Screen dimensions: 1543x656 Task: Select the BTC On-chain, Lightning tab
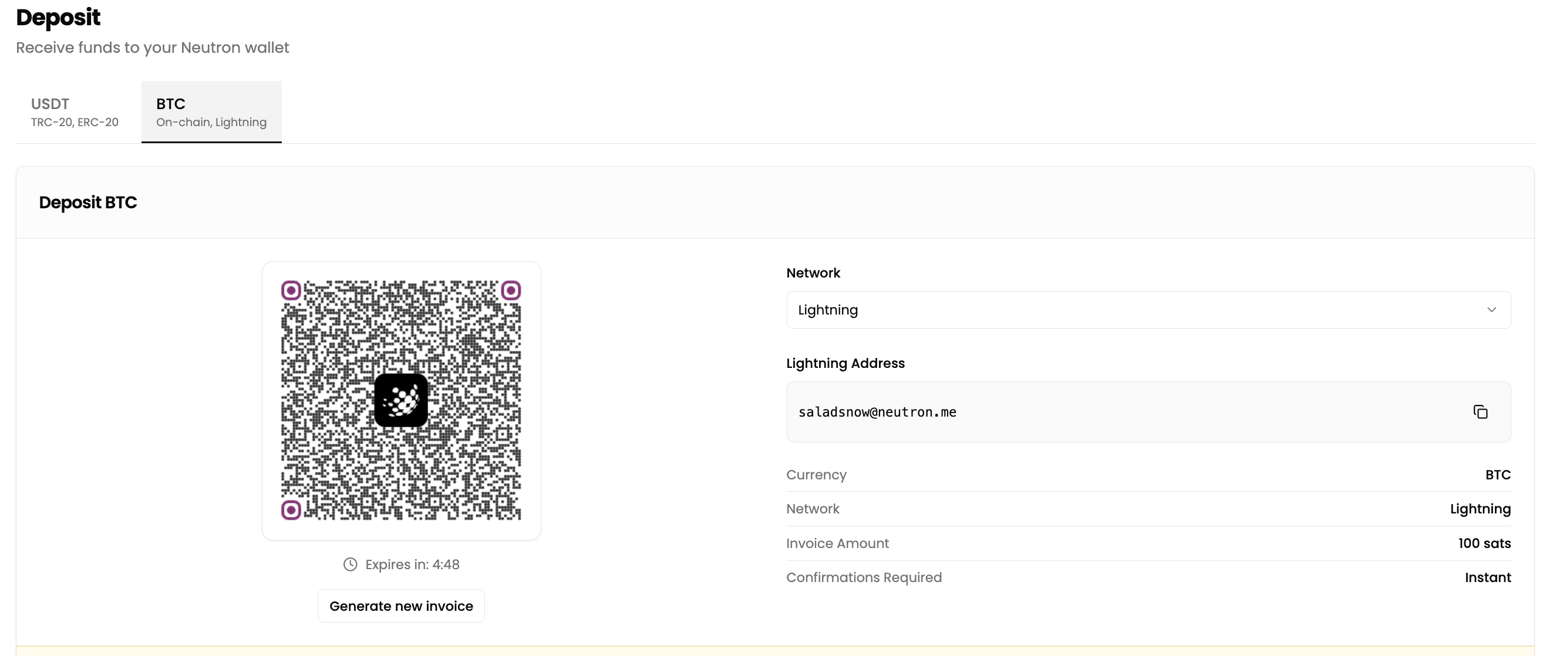point(211,112)
